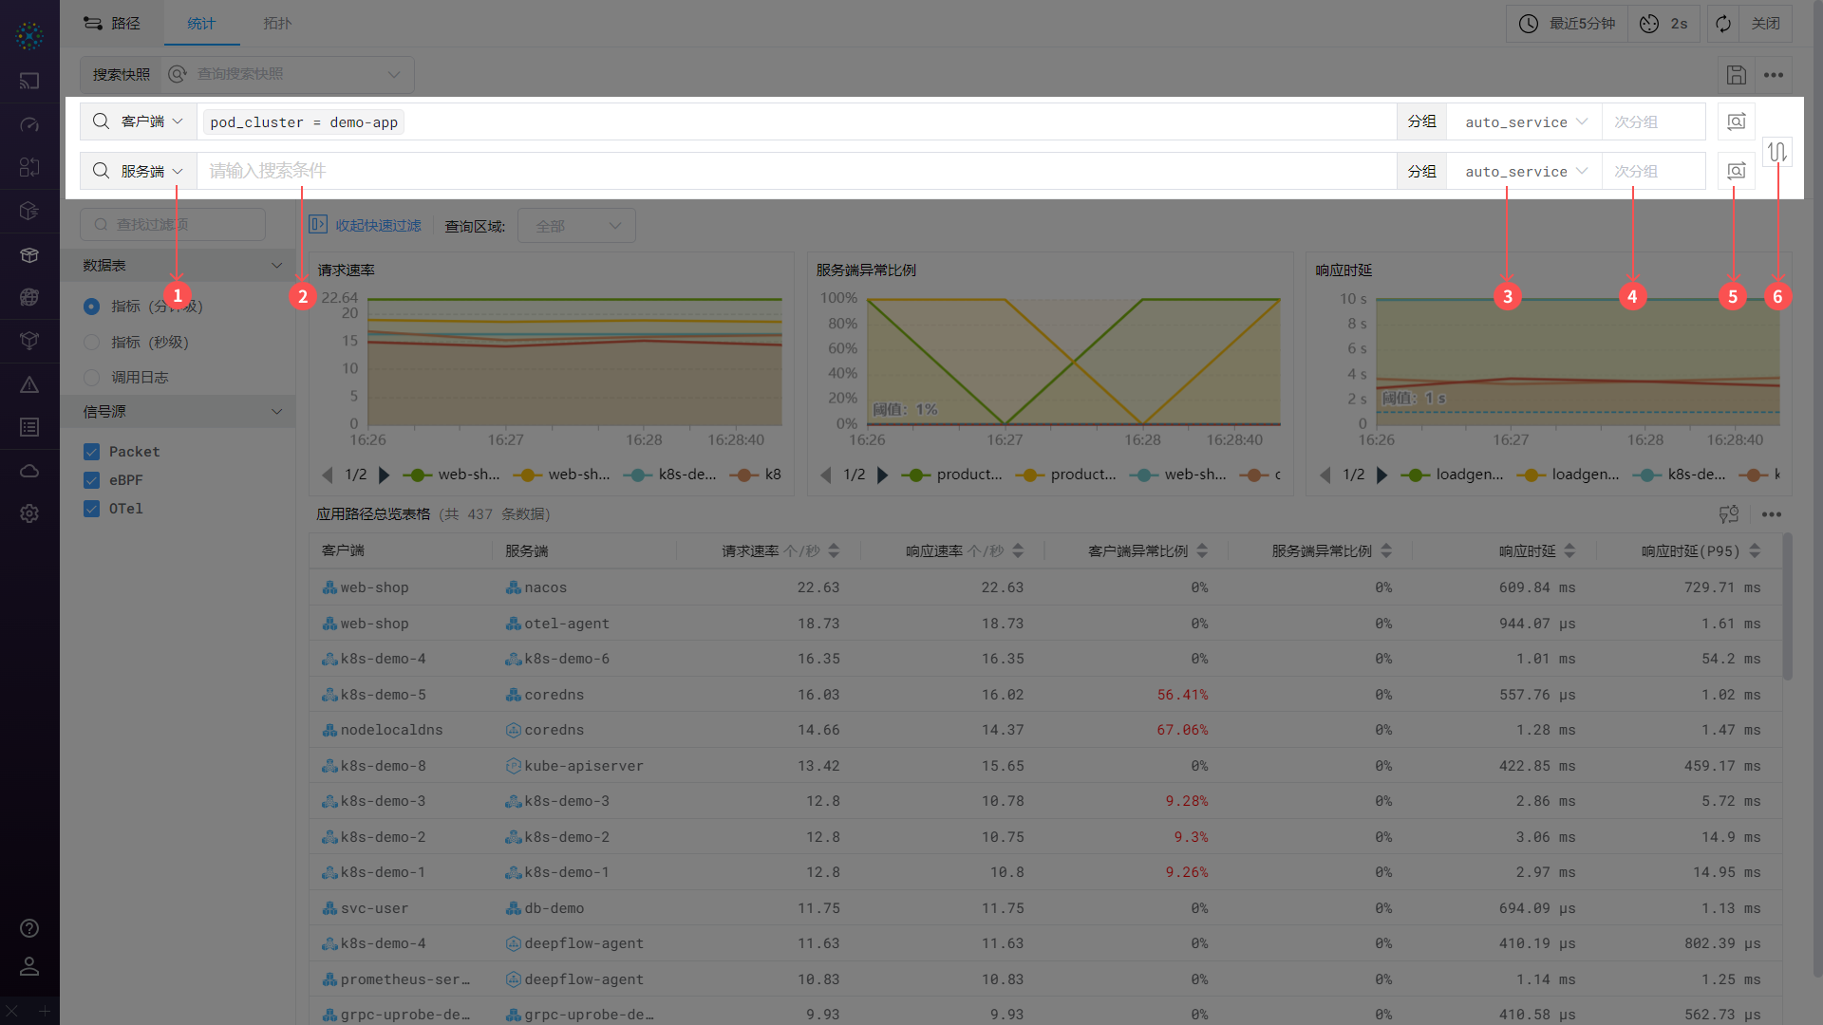Select the 调用日志 radio option
The height and width of the screenshot is (1025, 1823).
pos(92,378)
